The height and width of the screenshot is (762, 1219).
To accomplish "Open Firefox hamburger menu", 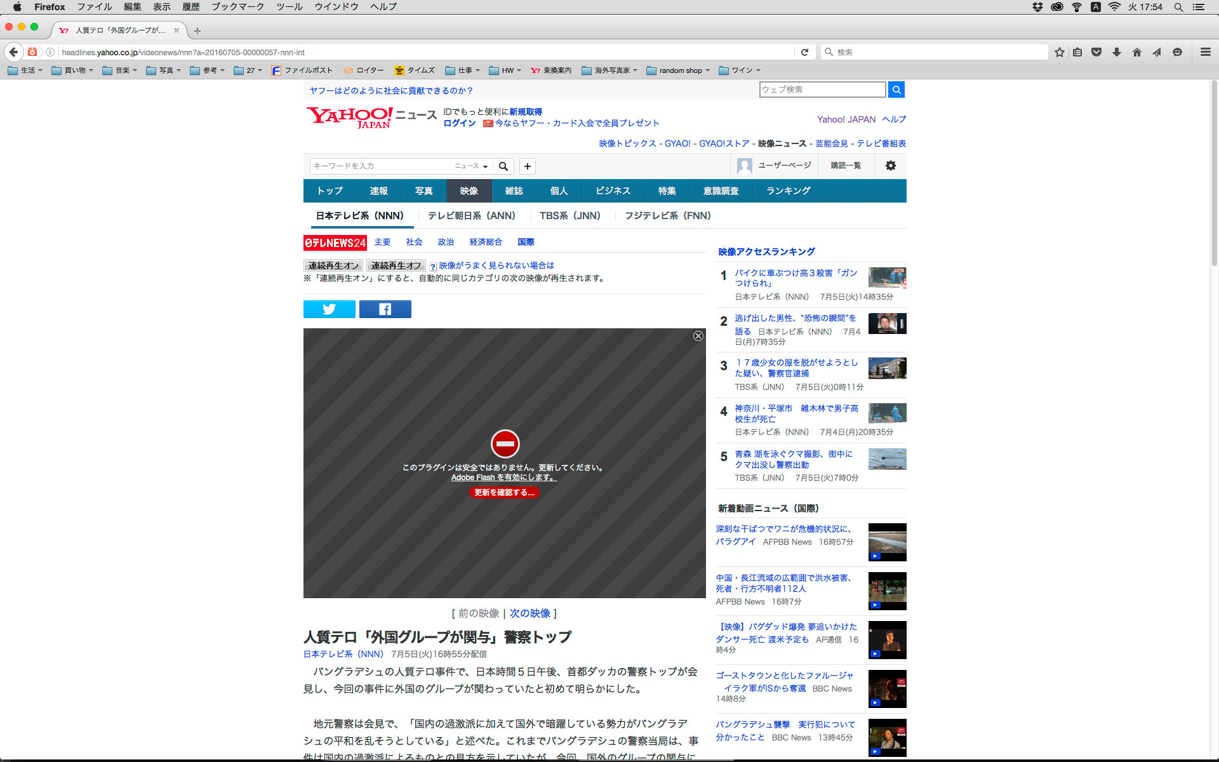I will [1205, 52].
